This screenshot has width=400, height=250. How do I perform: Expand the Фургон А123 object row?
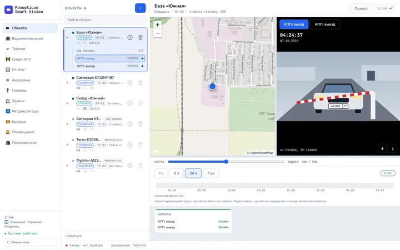(x=67, y=166)
